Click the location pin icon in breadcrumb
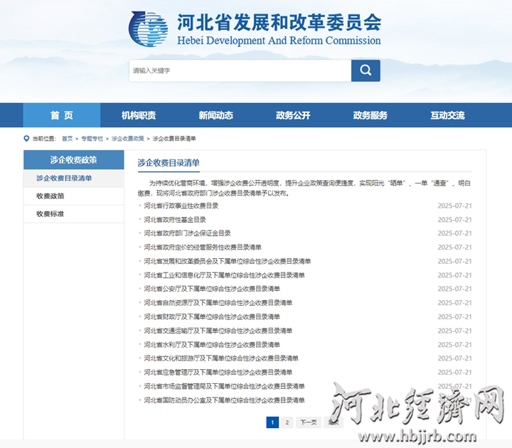The image size is (512, 448). click(26, 139)
